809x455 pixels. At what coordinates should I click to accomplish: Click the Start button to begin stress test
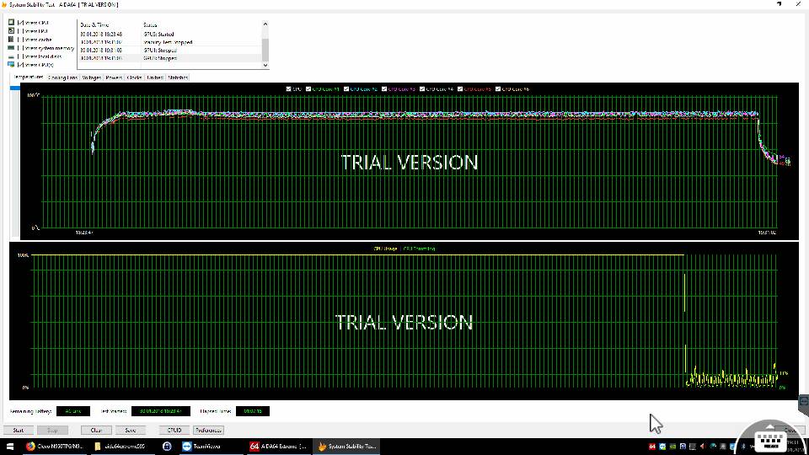(x=19, y=430)
